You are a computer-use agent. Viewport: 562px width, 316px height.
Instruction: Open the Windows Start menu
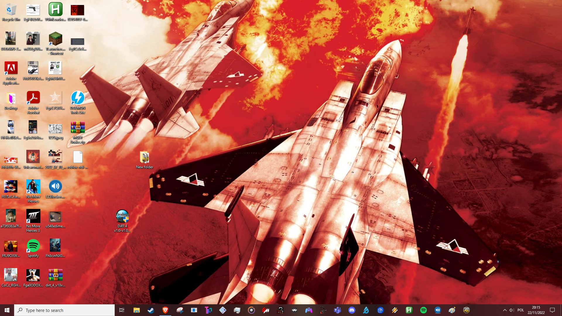point(7,310)
